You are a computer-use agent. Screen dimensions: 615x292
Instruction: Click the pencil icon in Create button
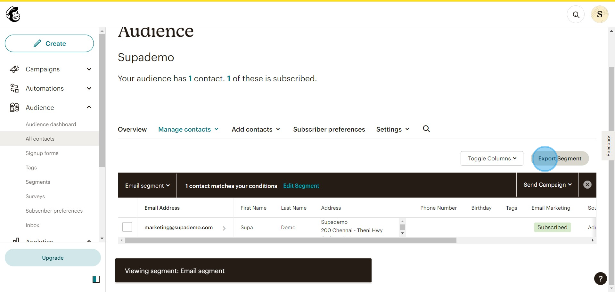[37, 43]
